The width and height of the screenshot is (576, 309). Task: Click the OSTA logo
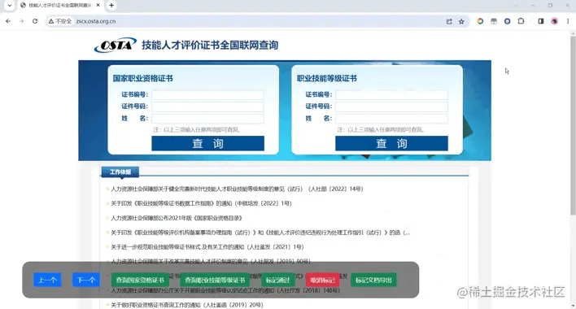click(x=116, y=46)
